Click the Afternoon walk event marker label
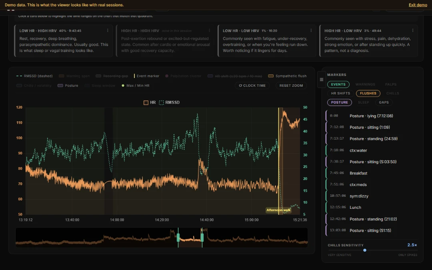Viewport: 432px width, 270px height. pos(278,210)
